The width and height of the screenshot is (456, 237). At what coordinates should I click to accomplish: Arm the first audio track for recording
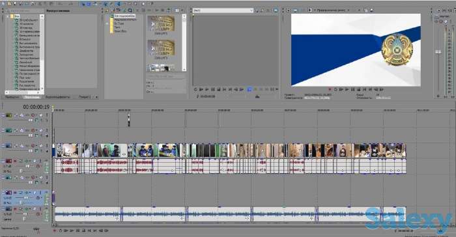(x=15, y=161)
